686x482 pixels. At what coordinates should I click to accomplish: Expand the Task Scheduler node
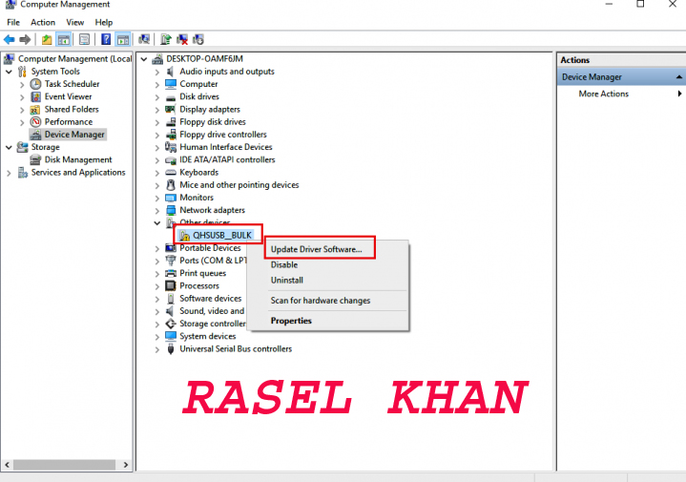click(22, 85)
